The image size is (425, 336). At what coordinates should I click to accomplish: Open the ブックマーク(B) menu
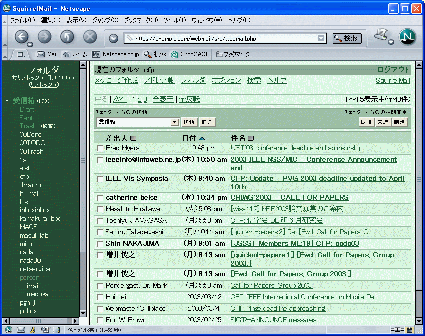pyautogui.click(x=141, y=20)
